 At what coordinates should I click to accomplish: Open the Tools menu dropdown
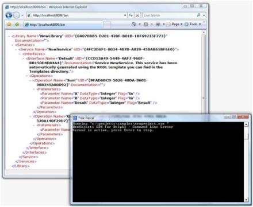click(x=193, y=24)
